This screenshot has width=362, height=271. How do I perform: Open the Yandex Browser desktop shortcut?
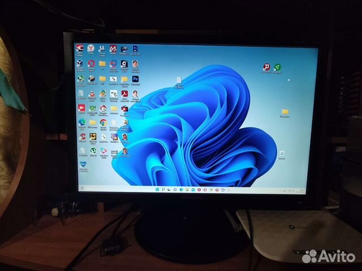point(91,49)
